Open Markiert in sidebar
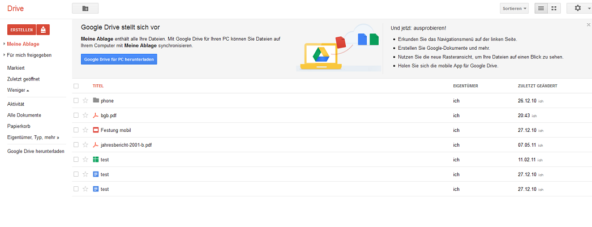592x227 pixels. click(x=16, y=68)
